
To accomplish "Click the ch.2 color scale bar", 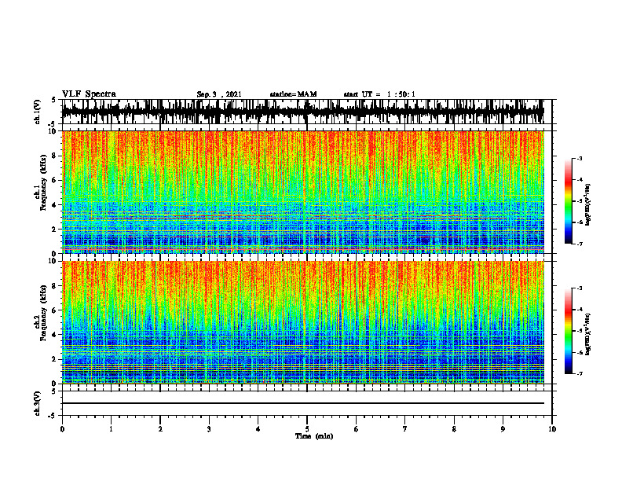I will (x=568, y=331).
